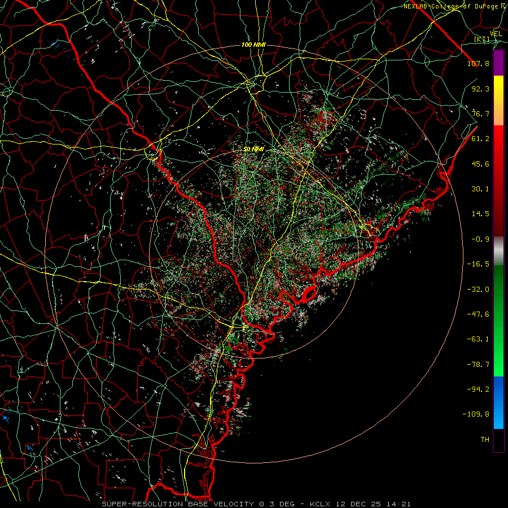Click the TH legend label
The width and height of the screenshot is (508, 508).
click(485, 440)
